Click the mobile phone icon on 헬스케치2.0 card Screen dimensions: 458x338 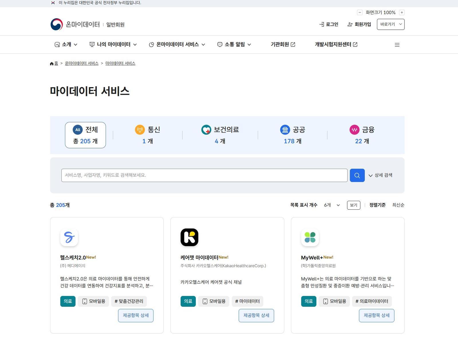coord(85,301)
